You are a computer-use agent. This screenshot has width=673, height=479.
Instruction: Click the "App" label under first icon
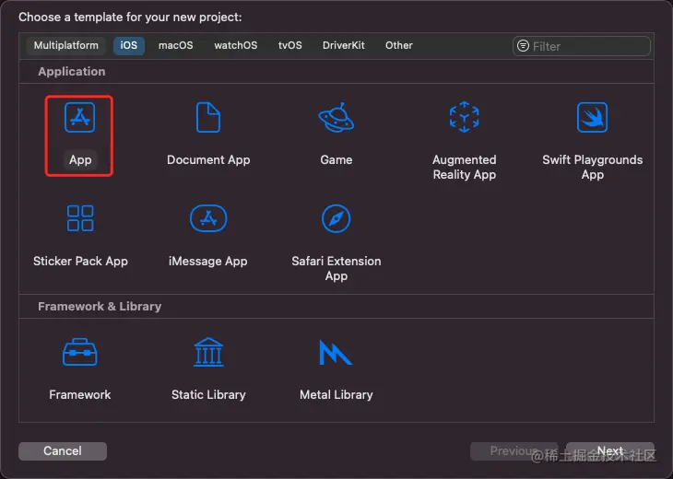coord(80,160)
